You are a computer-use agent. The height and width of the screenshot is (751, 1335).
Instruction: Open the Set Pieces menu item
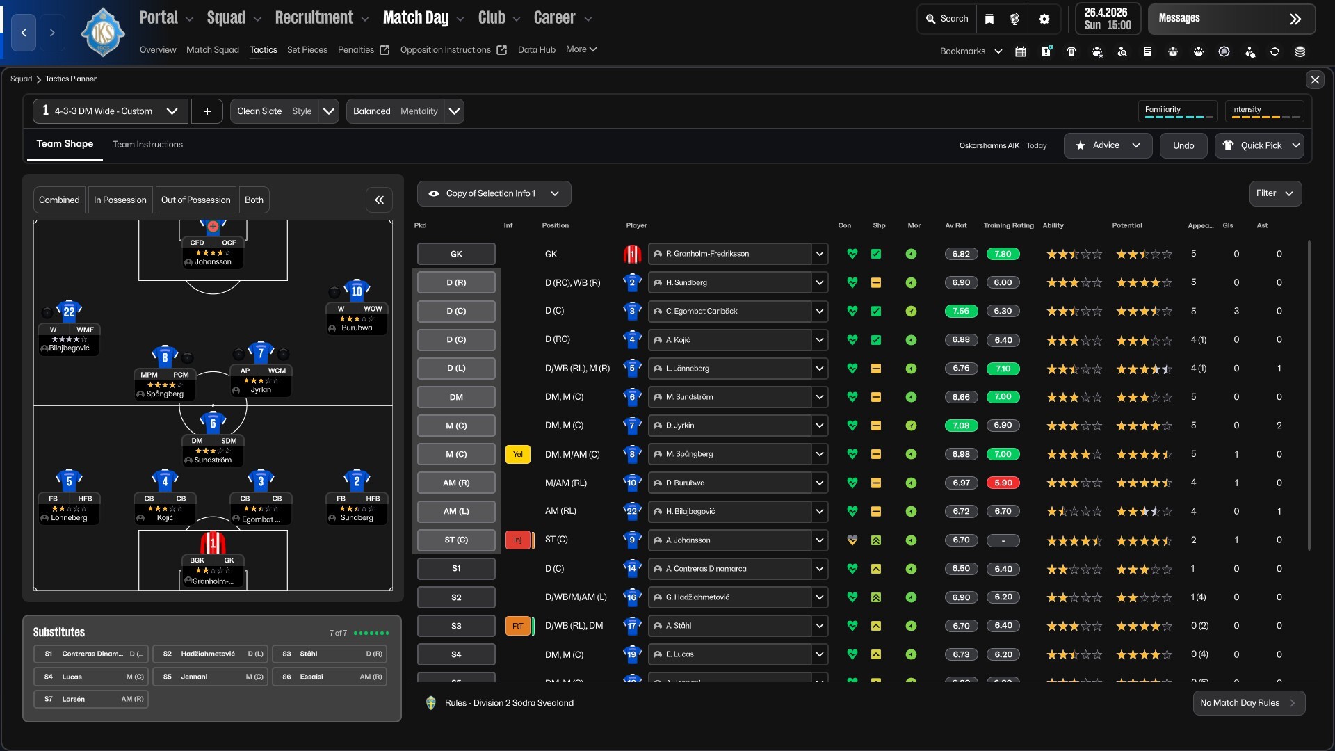307,50
